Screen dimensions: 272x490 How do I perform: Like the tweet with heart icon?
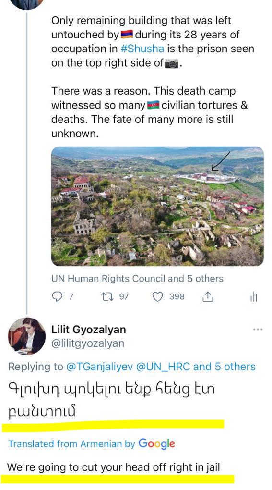(x=157, y=296)
